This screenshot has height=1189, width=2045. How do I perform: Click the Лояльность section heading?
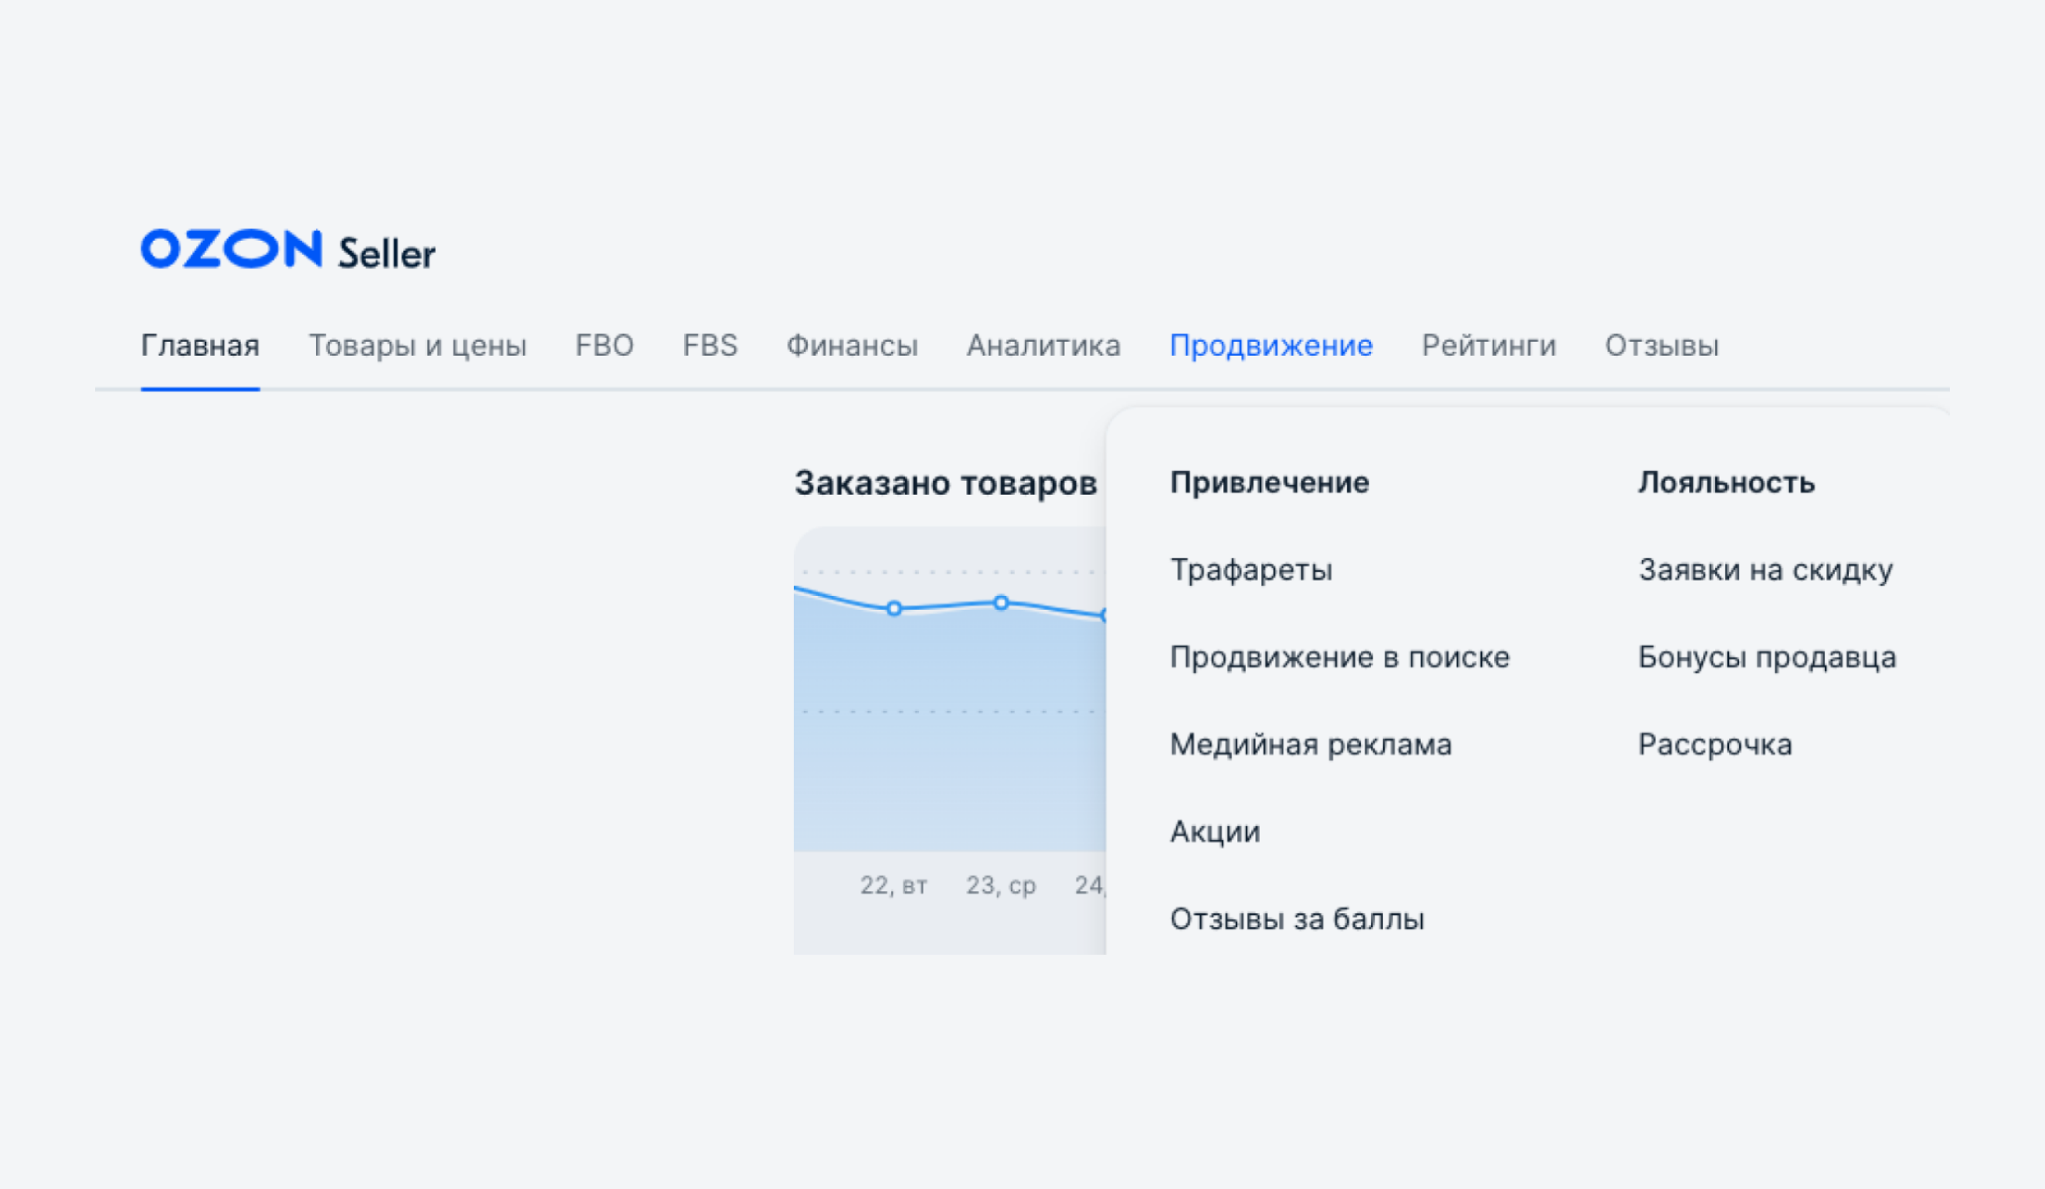click(1726, 483)
